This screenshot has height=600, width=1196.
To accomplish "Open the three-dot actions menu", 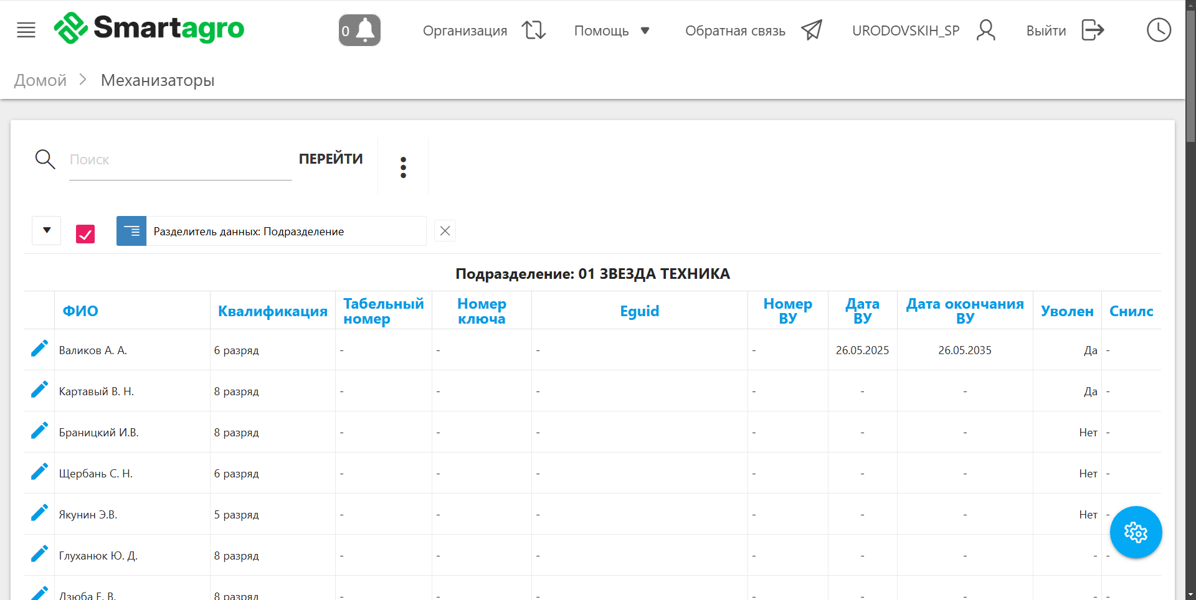I will click(x=403, y=167).
